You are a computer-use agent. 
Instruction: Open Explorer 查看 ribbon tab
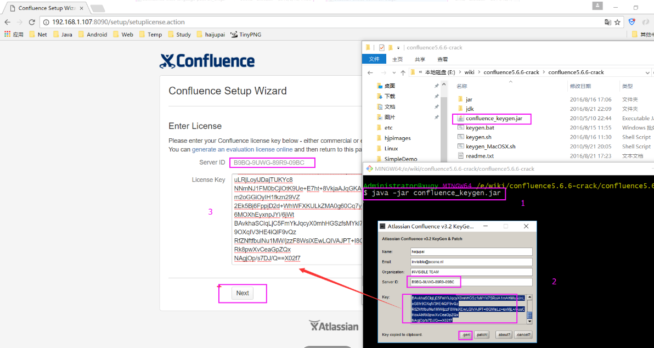(443, 59)
